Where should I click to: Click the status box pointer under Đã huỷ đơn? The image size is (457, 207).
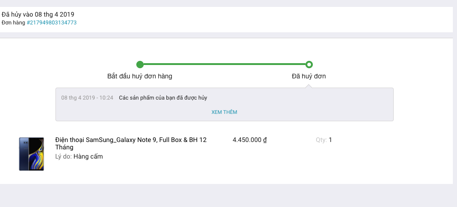[309, 86]
